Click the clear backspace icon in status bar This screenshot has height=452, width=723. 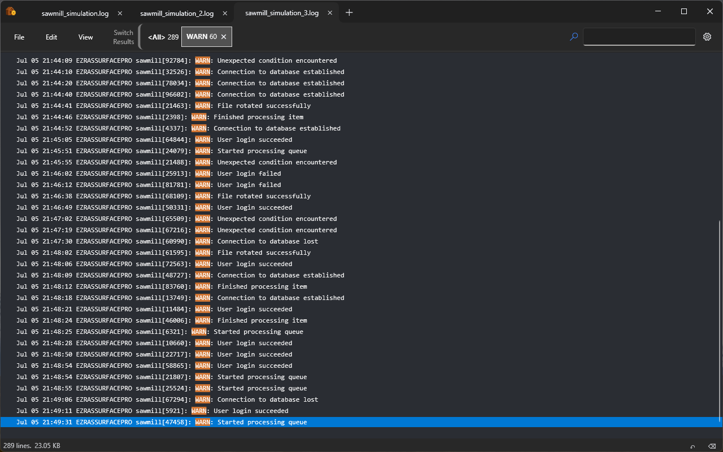[711, 446]
